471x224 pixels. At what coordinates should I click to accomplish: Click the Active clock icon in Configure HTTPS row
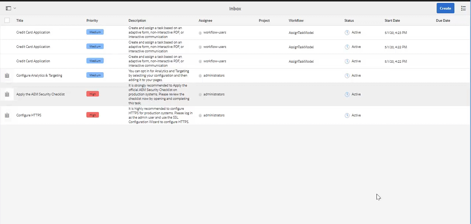347,115
